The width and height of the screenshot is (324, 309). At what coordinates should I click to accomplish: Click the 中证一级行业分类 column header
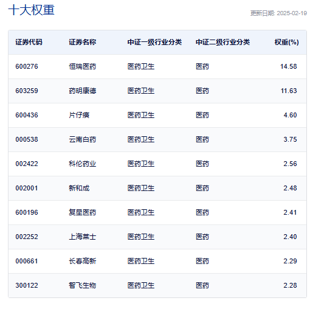point(154,42)
